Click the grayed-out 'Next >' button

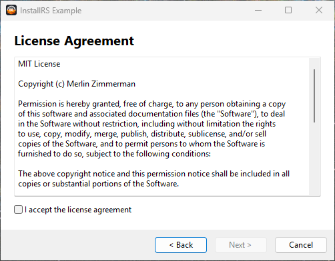coord(241,245)
